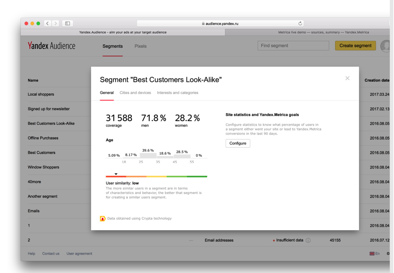Open the Contact us link
This screenshot has width=394, height=273.
point(51,254)
